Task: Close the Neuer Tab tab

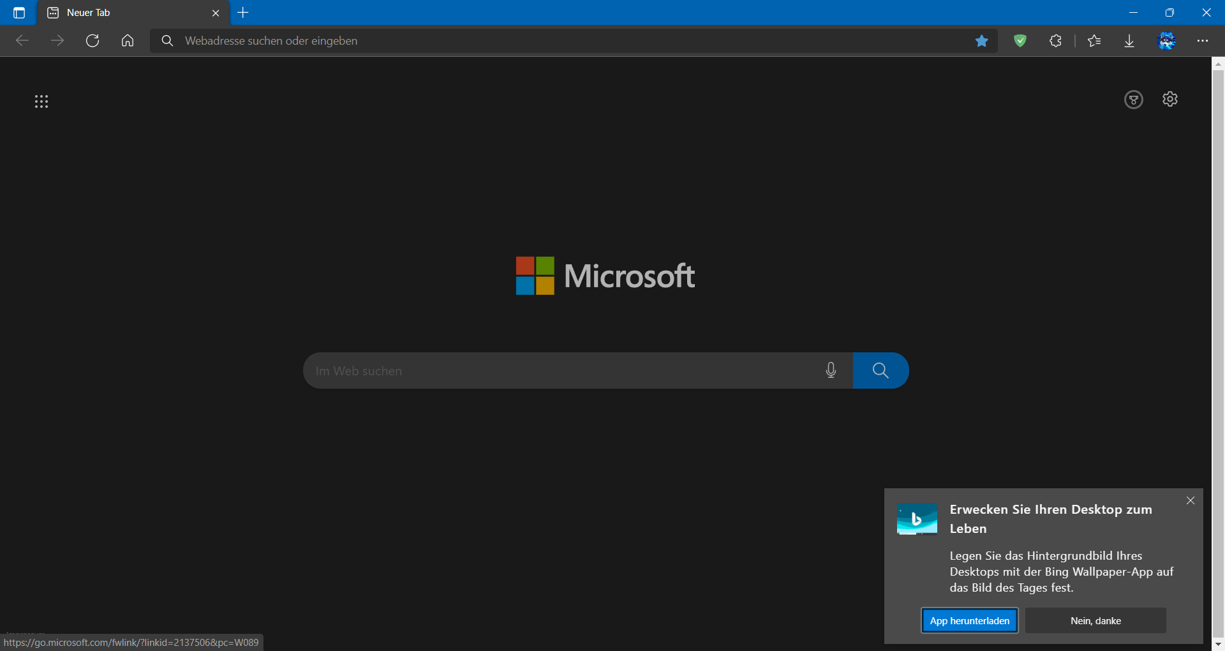Action: (216, 13)
